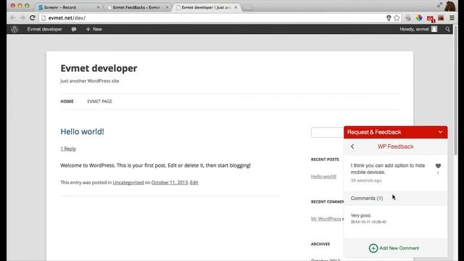Click the post's Edit link
The image size is (464, 261).
click(194, 183)
